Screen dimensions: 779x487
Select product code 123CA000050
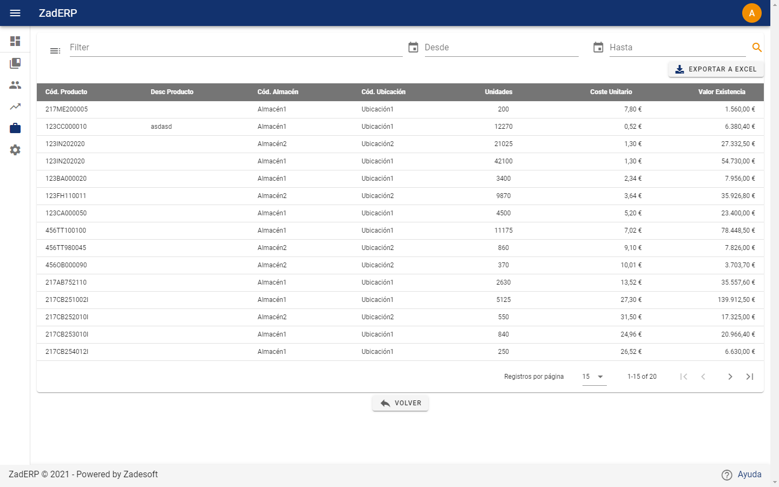[66, 213]
